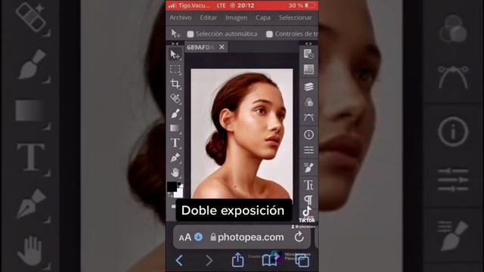Select the Pen tool
Screen dimensions: 484x272
click(x=175, y=158)
